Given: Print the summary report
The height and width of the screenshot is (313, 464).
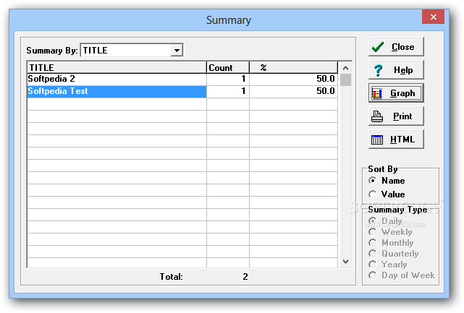Looking at the screenshot, I should 396,116.
